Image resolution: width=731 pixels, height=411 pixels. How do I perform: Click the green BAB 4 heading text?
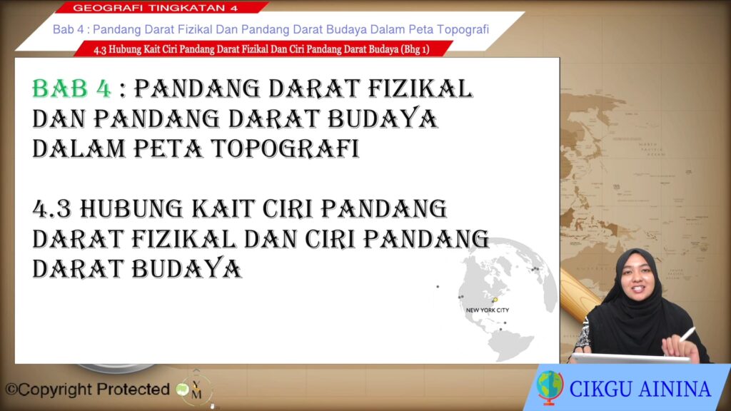pos(72,88)
